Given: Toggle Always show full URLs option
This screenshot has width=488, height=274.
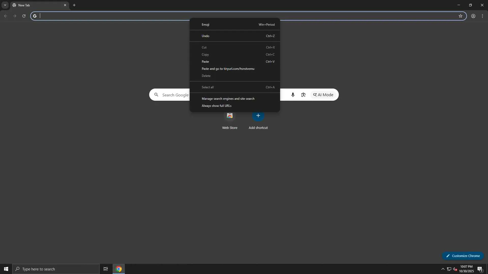Looking at the screenshot, I should coord(217,106).
